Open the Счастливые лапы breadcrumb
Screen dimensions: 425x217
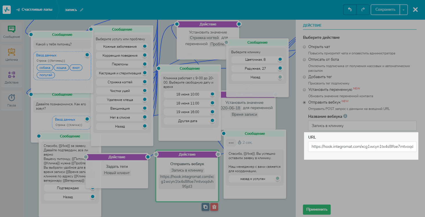[x=37, y=10]
